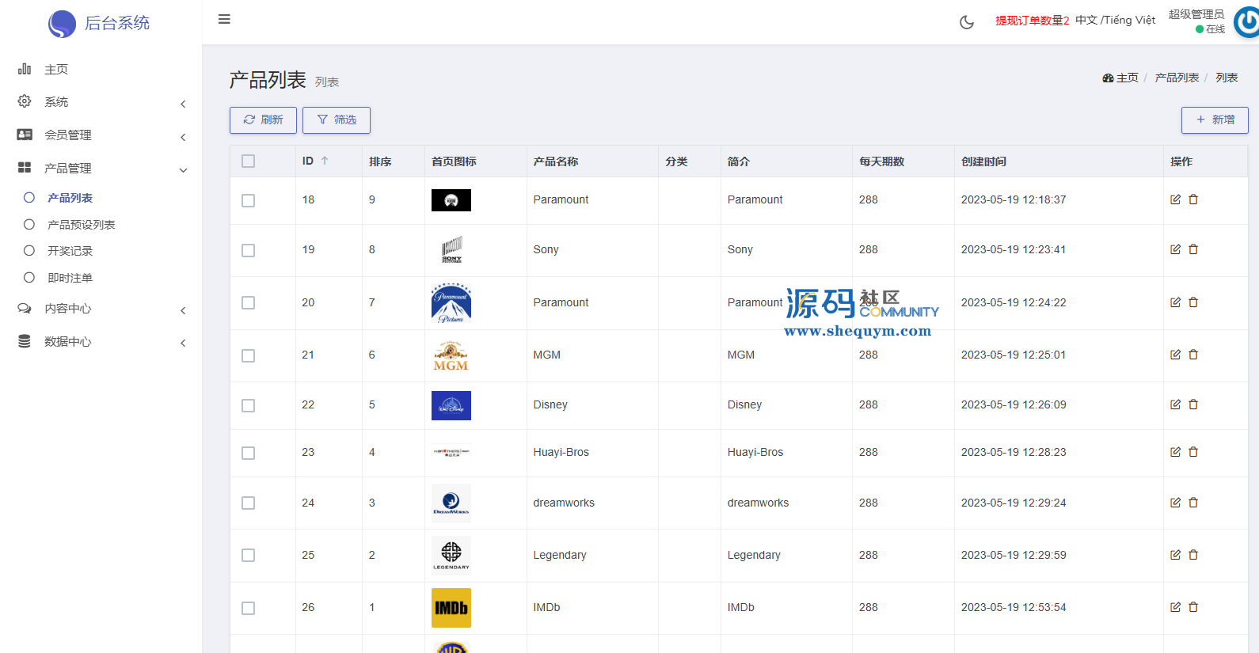
Task: Click the hamburger menu toggle icon
Action: coord(224,19)
